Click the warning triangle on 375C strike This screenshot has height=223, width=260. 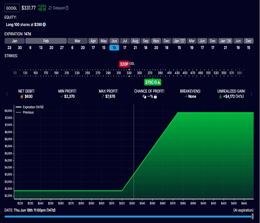[158, 82]
